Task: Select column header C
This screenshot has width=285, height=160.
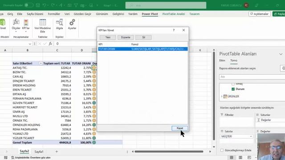Action: 57,50
